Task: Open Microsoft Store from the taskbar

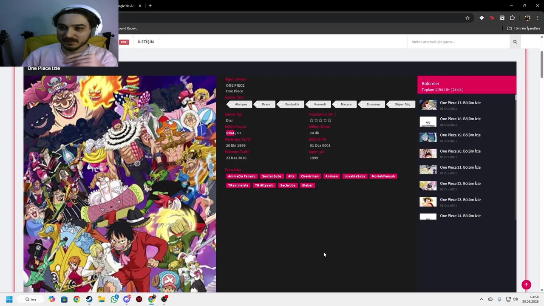Action: pyautogui.click(x=64, y=299)
